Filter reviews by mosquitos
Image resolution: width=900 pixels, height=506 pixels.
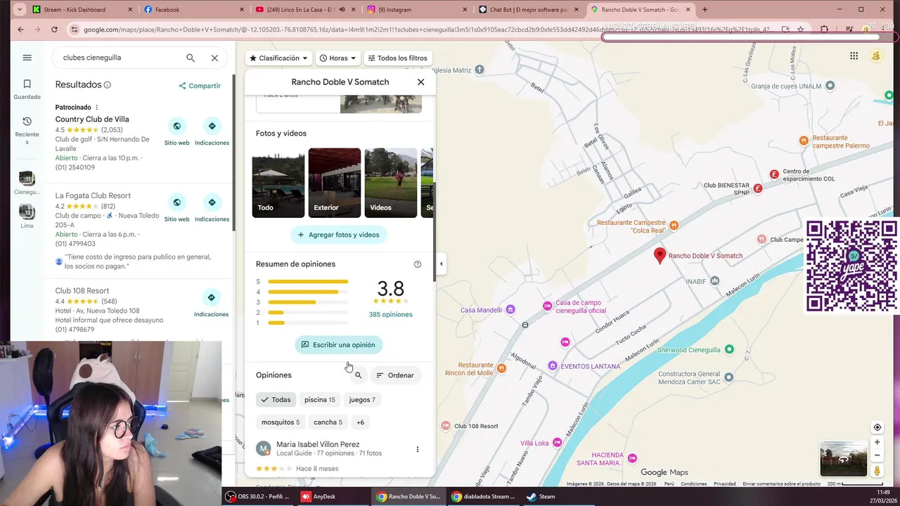click(281, 422)
